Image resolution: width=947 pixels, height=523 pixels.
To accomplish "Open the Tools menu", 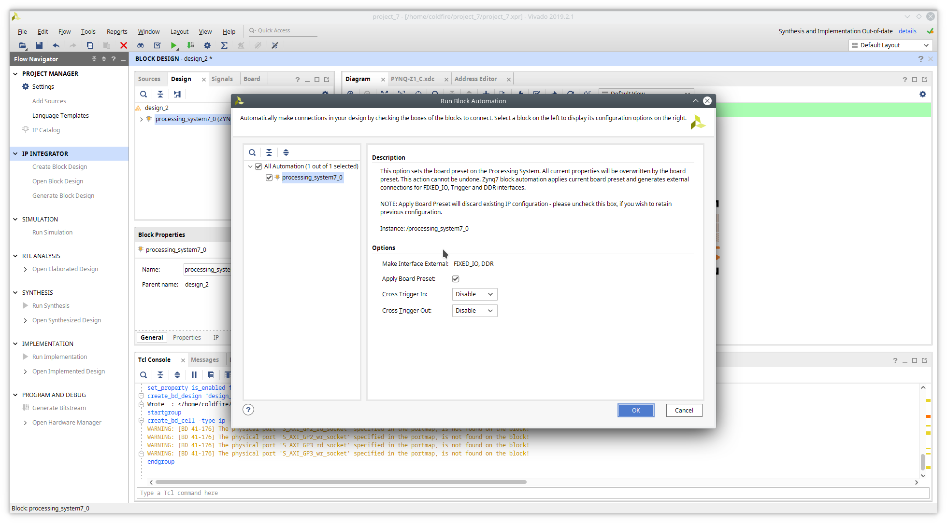I will pos(88,32).
